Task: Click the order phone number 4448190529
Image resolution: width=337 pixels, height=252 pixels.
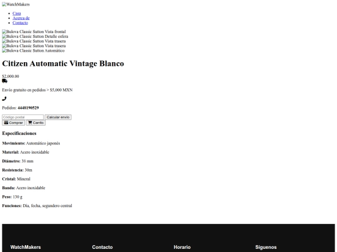Action: (x=28, y=108)
